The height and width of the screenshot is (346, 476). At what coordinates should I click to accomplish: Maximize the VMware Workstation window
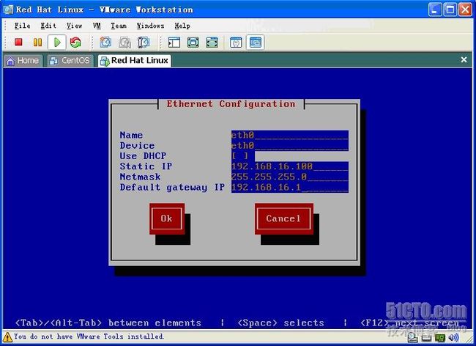coord(450,10)
